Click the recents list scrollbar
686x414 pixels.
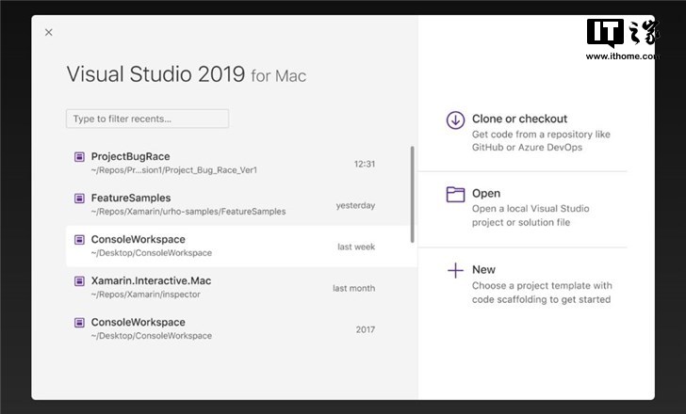coord(412,195)
